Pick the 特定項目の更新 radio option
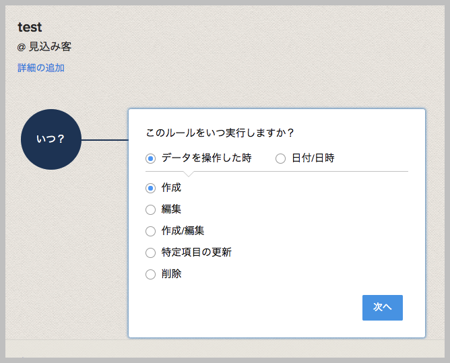This screenshot has height=363, width=450. point(151,253)
